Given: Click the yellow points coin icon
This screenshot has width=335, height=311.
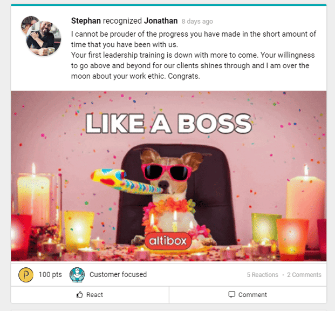Looking at the screenshot, I should pos(26,275).
